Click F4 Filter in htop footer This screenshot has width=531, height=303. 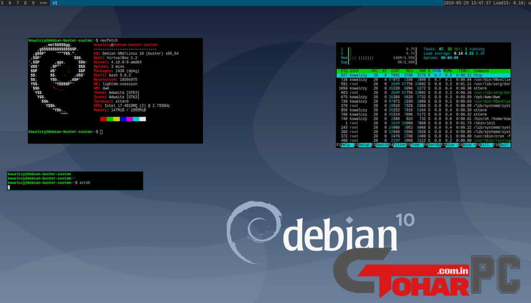coord(398,145)
